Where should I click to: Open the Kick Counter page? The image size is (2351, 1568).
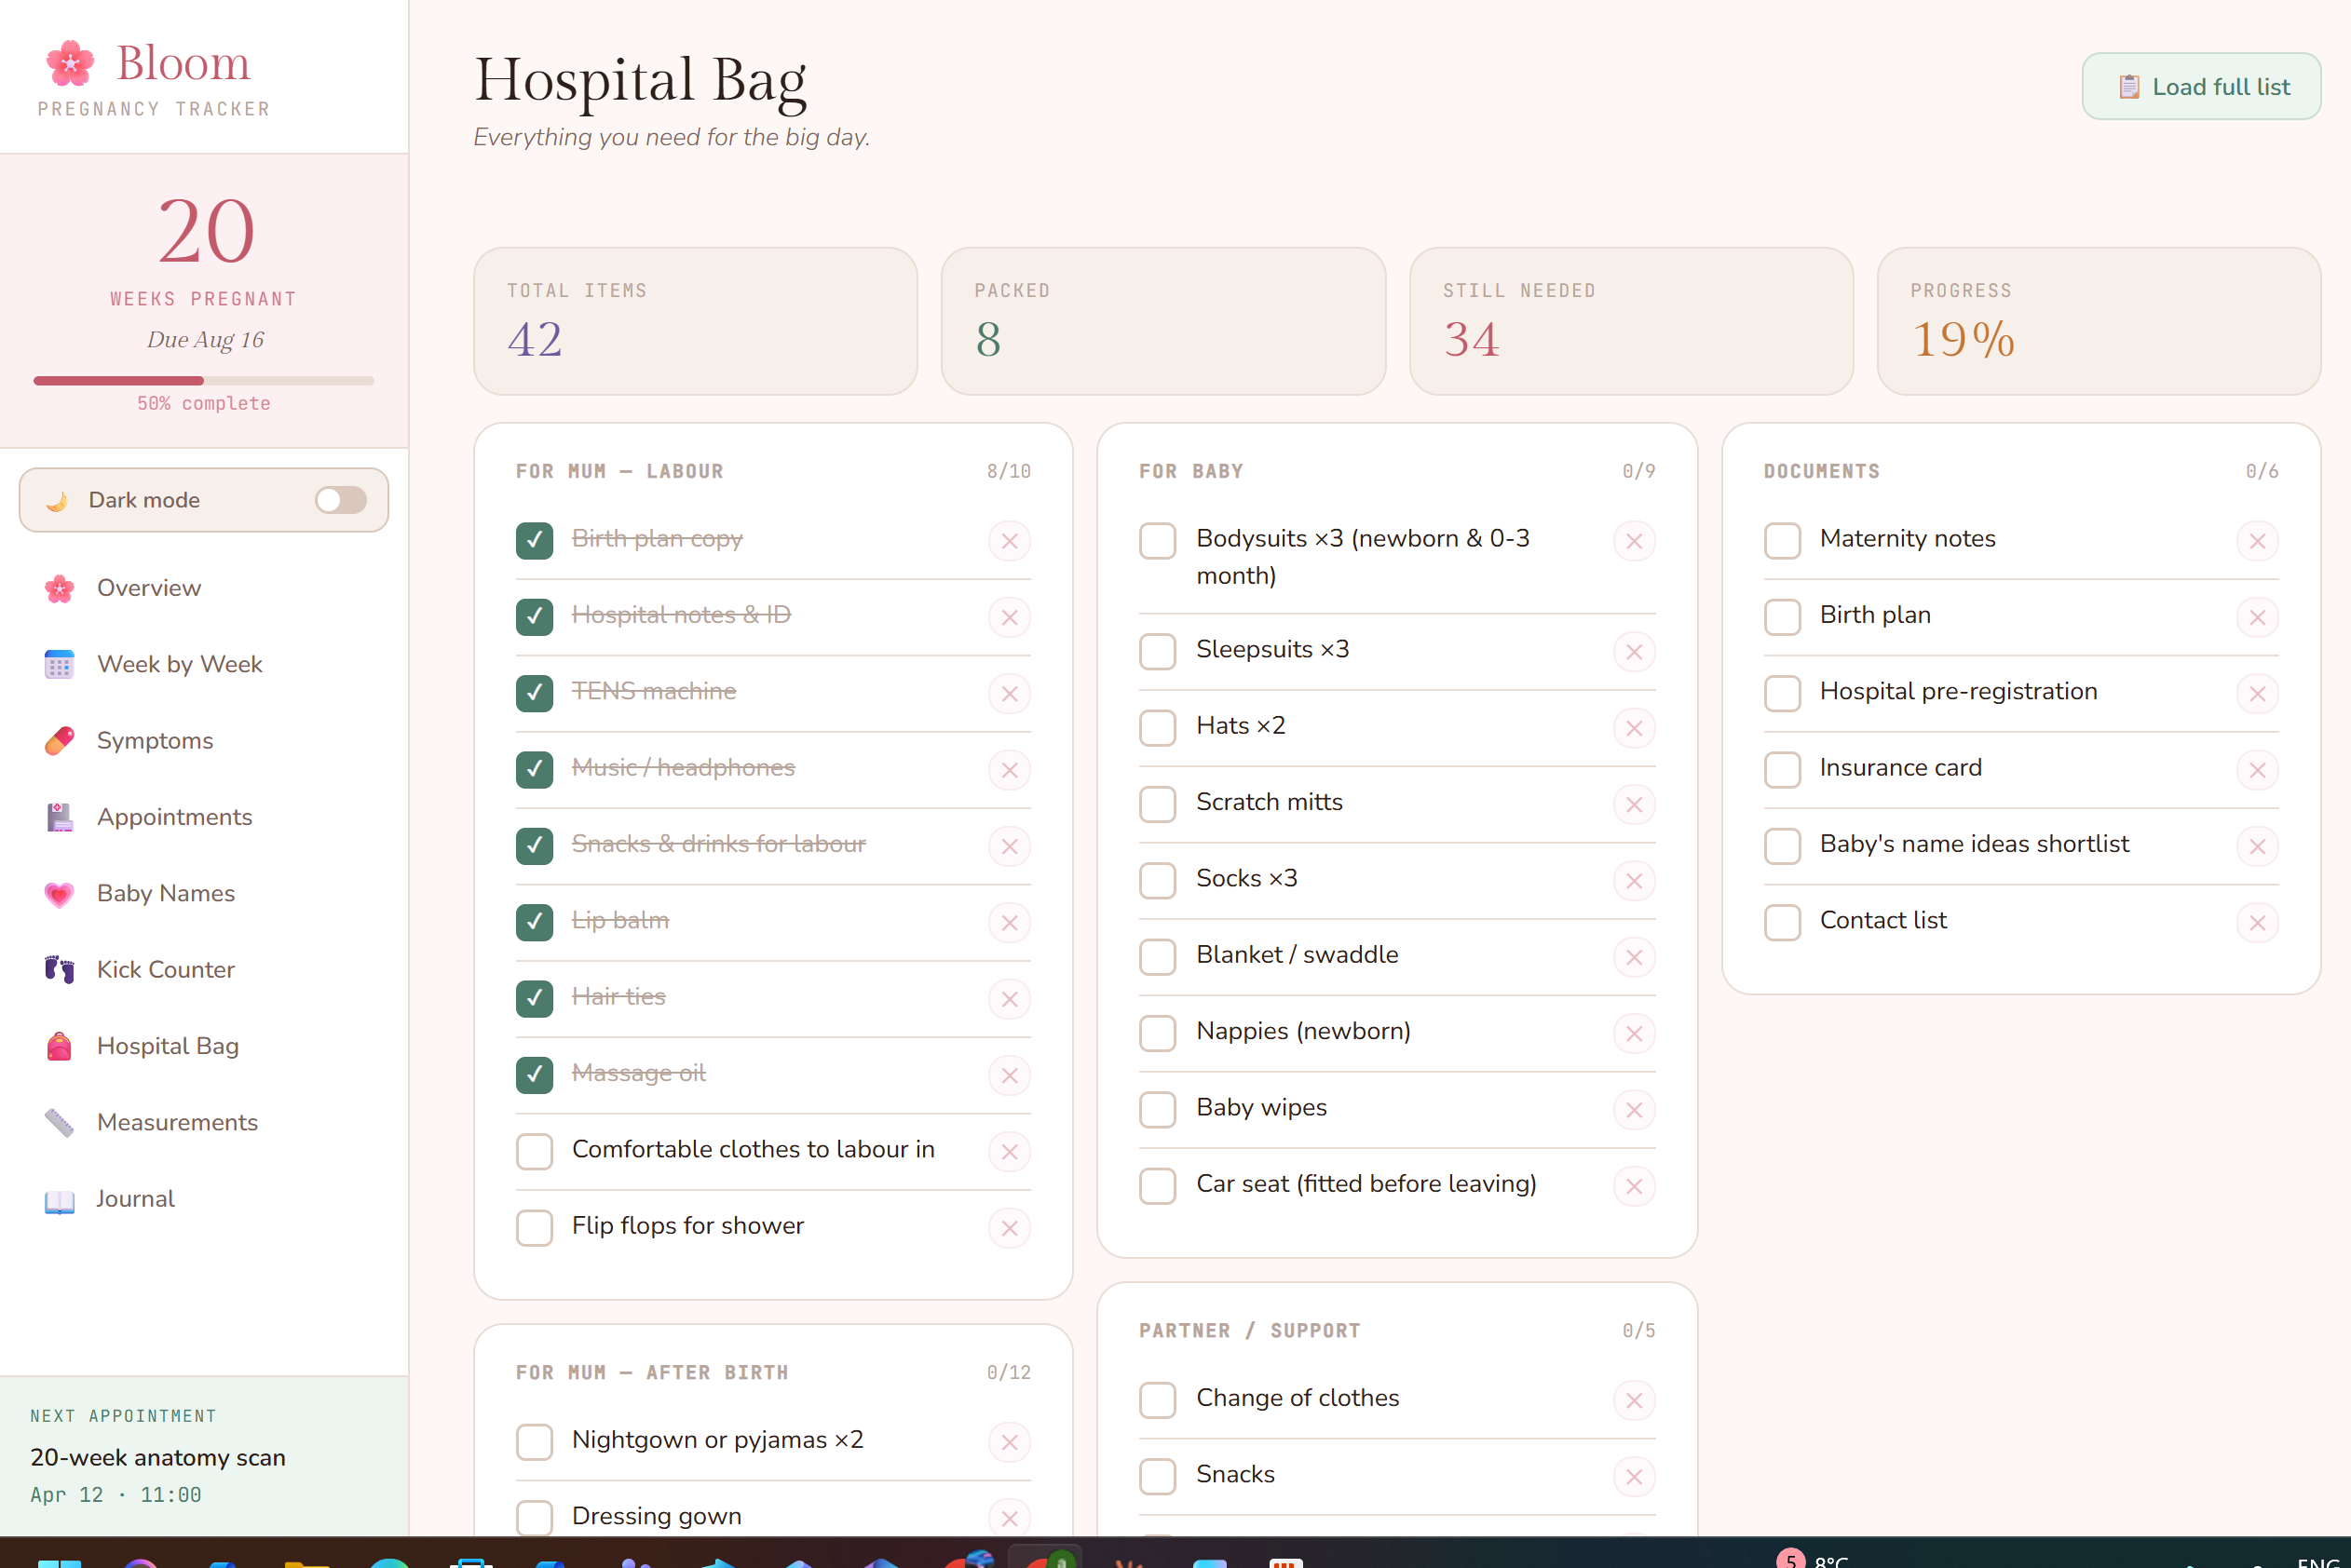tap(203, 970)
